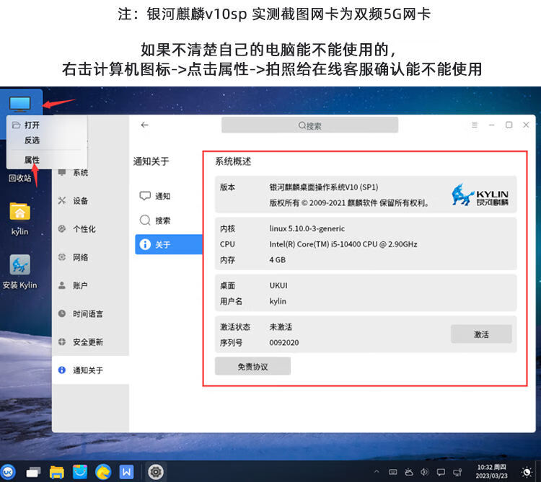Open file manager from taskbar
Image resolution: width=541 pixels, height=482 pixels.
pyautogui.click(x=57, y=472)
